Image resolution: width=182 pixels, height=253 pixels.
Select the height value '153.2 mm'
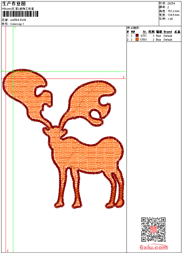click(173, 11)
